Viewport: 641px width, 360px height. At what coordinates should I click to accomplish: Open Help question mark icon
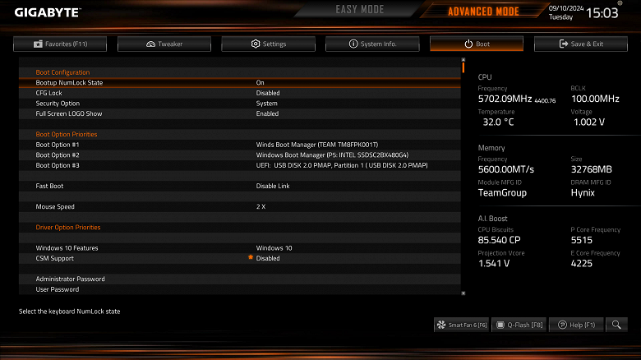click(562, 325)
